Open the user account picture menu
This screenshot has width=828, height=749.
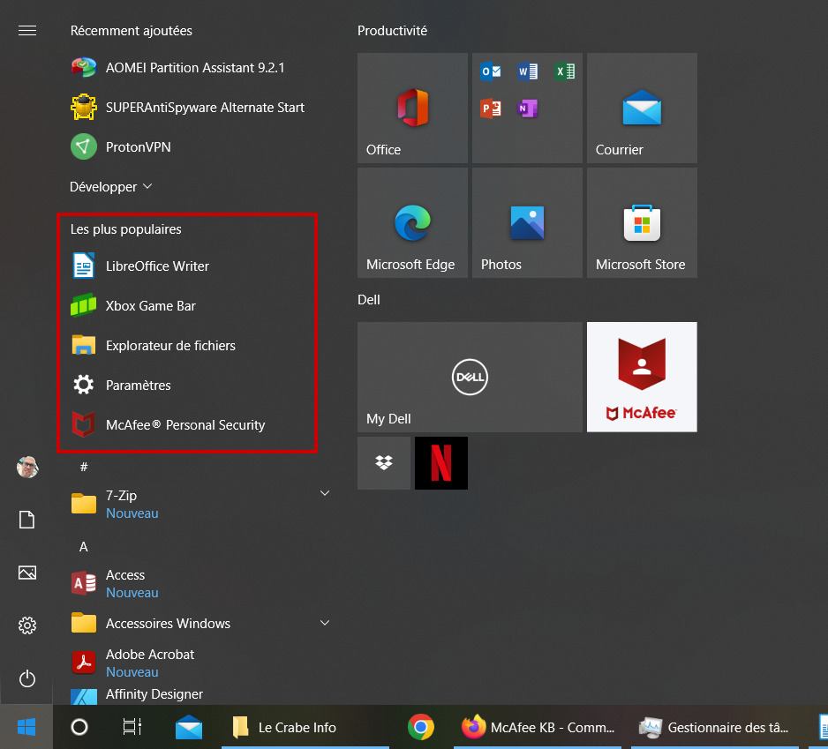[x=27, y=468]
